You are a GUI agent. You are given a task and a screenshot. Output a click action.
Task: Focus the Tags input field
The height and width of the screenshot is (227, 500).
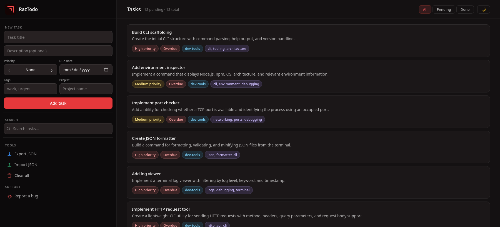(x=31, y=89)
